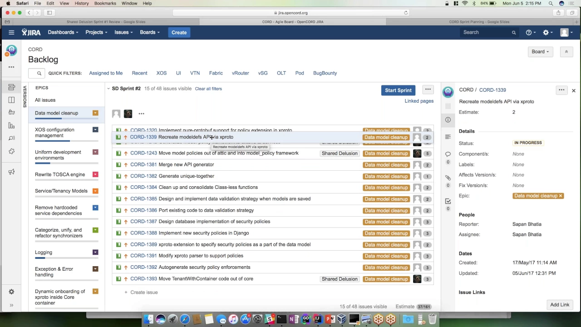Open the attachments paperclip in issue detail
581x327 pixels.
448,178
